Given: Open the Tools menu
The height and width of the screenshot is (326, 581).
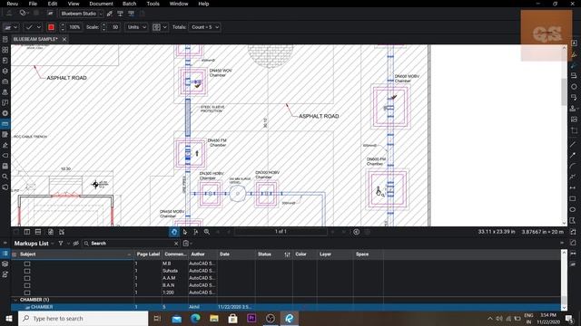Looking at the screenshot, I should tap(153, 4).
